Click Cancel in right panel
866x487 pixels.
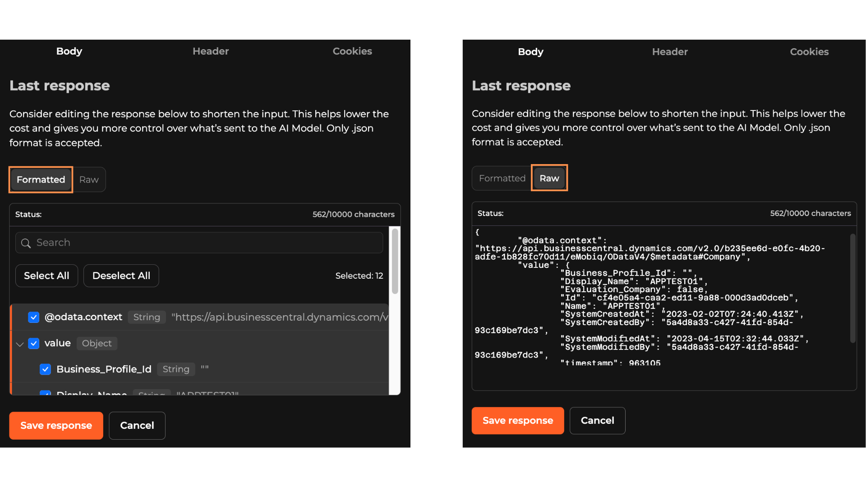(x=597, y=421)
